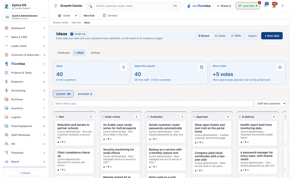
Task: Open the Dashboard icon in the sidebar
Action: coord(6,28)
